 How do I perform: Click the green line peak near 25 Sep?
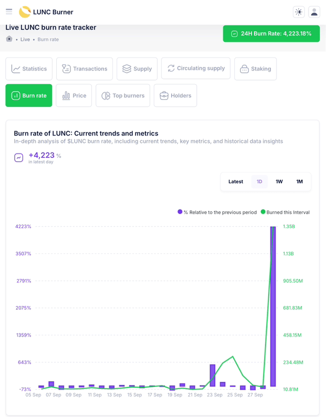click(x=233, y=357)
